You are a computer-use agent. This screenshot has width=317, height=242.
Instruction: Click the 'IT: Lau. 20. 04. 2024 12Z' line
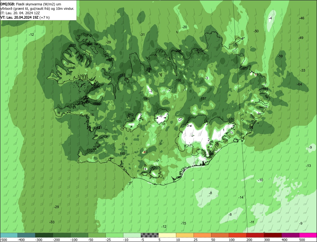tap(20, 13)
